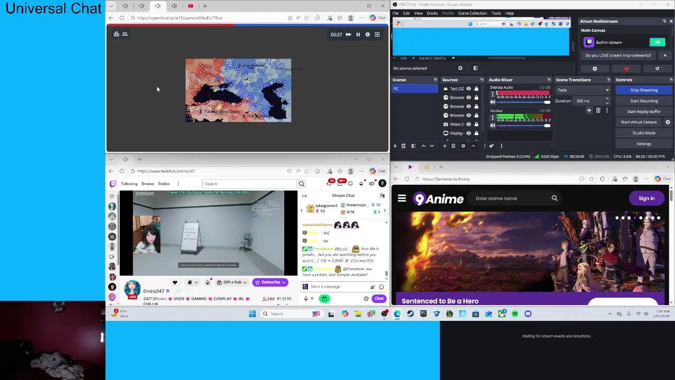Toggle lock on Text (GDI) source
Image resolution: width=675 pixels, height=380 pixels.
[x=476, y=89]
